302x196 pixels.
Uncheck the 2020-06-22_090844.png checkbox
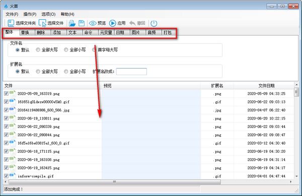pyautogui.click(x=6, y=135)
